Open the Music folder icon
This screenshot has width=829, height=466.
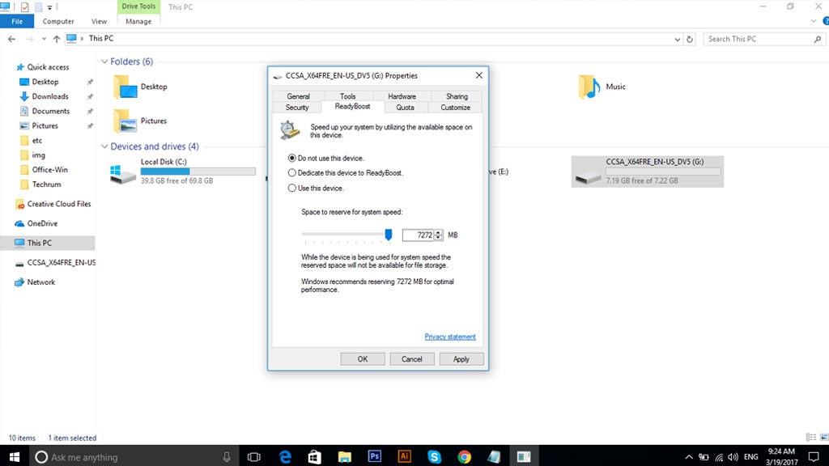click(589, 87)
